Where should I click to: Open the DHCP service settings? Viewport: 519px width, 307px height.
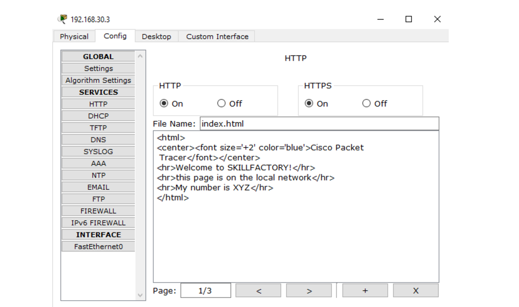98,116
